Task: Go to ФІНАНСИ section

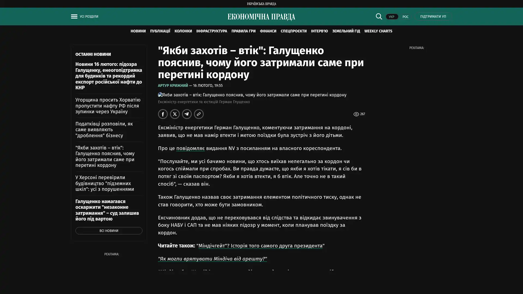Action: click(268, 31)
